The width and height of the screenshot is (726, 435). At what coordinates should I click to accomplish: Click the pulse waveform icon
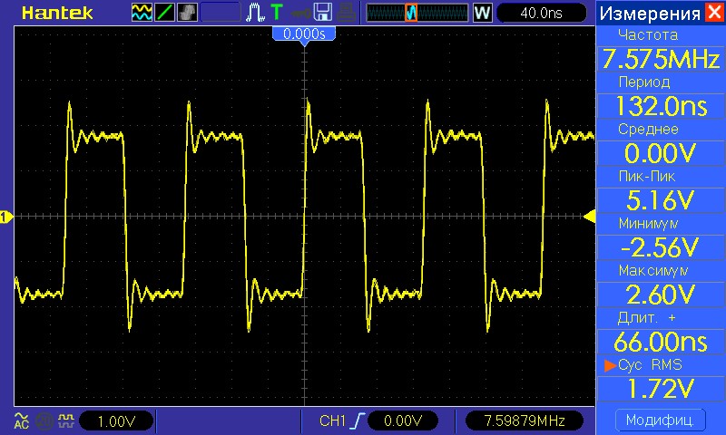[x=255, y=13]
